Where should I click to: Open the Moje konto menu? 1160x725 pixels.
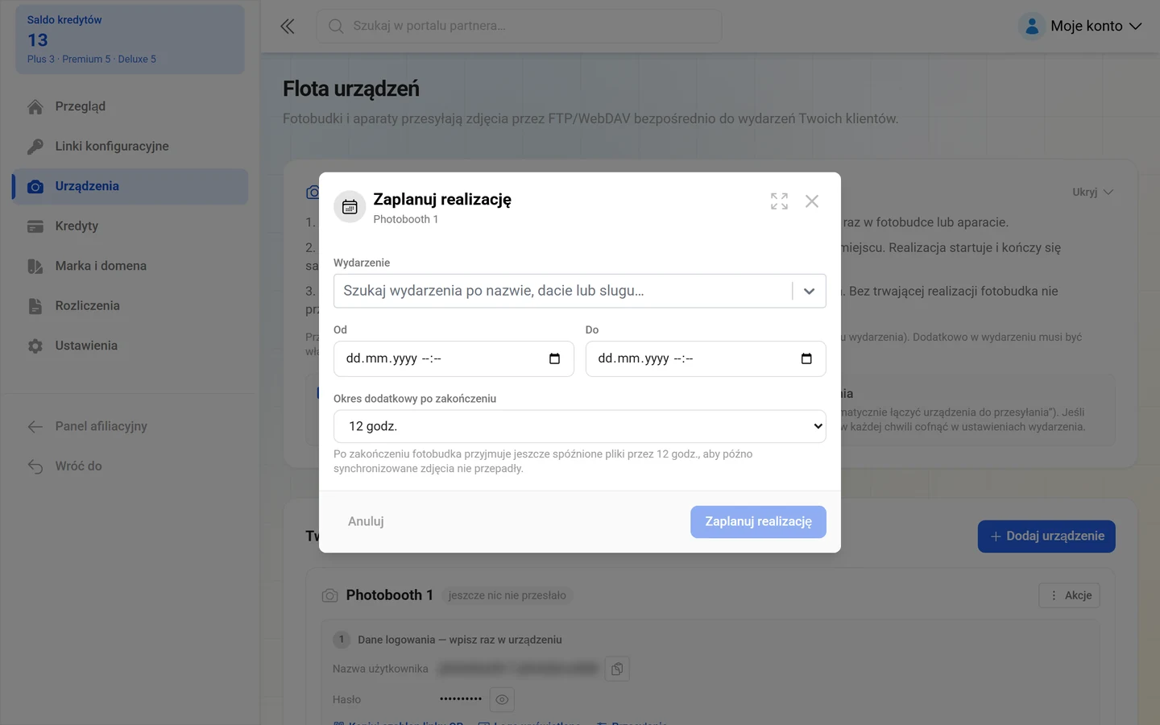coord(1080,26)
